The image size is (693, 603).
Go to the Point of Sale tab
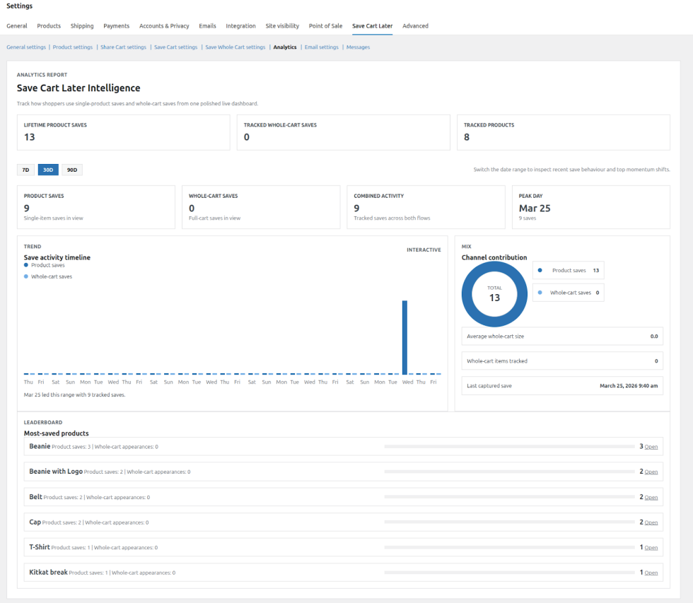325,26
